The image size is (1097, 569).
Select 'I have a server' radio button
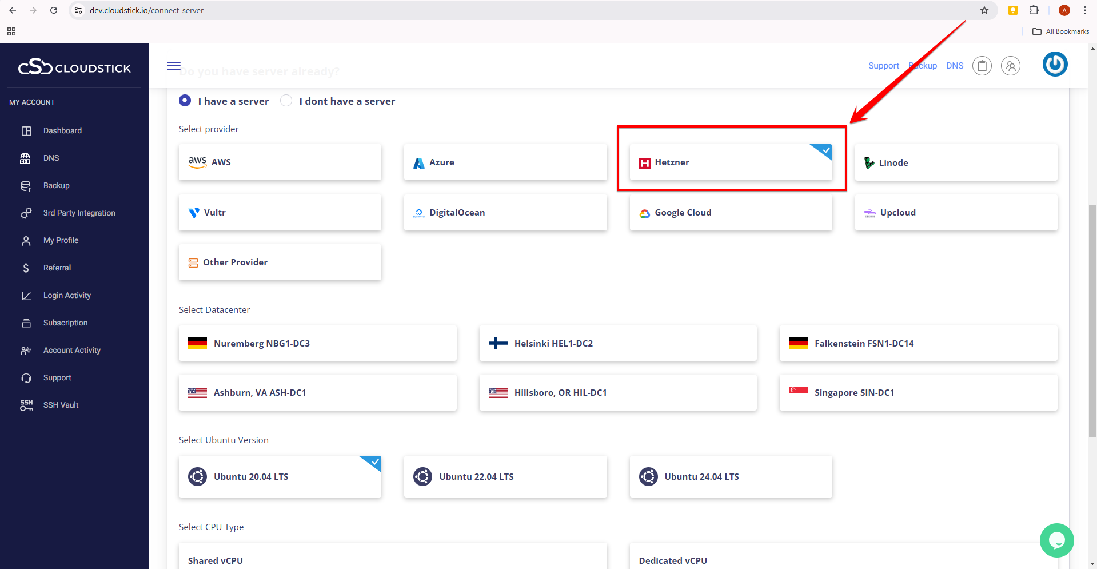185,101
